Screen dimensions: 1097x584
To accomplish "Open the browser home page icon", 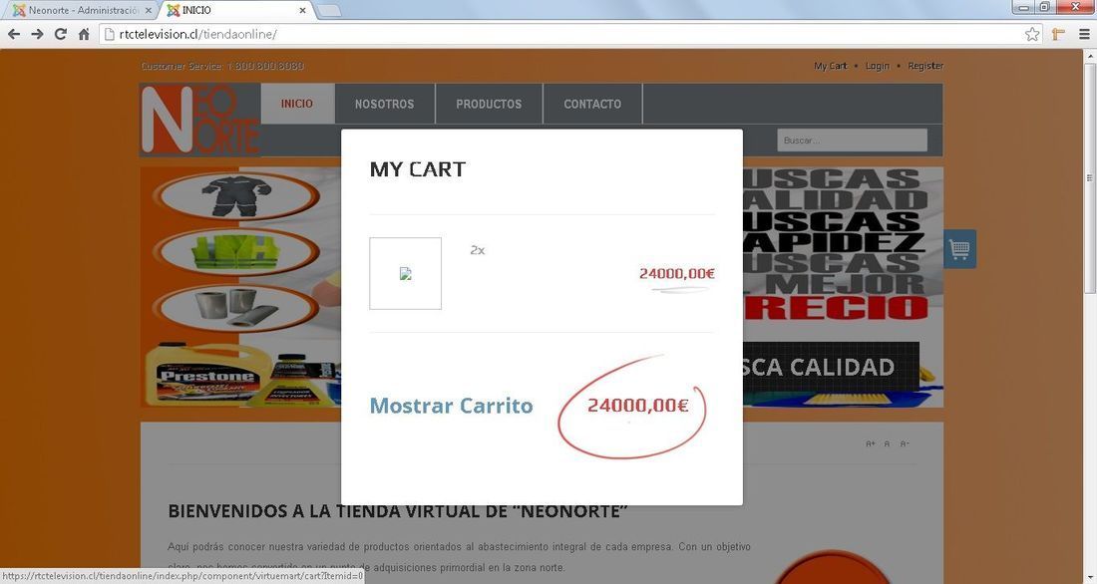I will (84, 34).
